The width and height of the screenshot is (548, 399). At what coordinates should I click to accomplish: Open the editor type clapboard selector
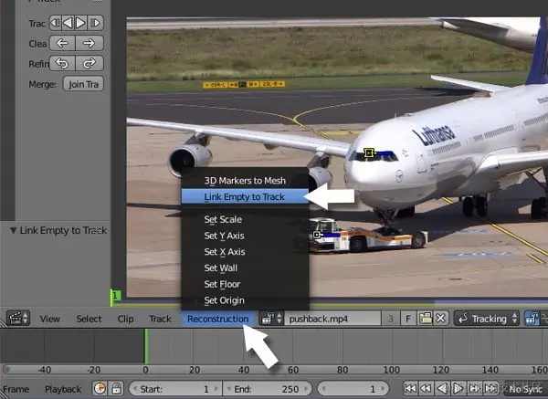[17, 318]
